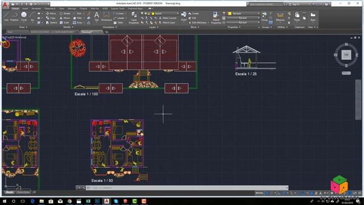This screenshot has height=205, width=364.
Task: Open the ByLayer lineweight dropdown
Action: click(243, 18)
